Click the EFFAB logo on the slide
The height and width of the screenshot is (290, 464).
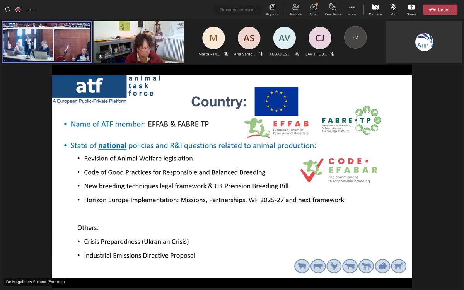[277, 128]
